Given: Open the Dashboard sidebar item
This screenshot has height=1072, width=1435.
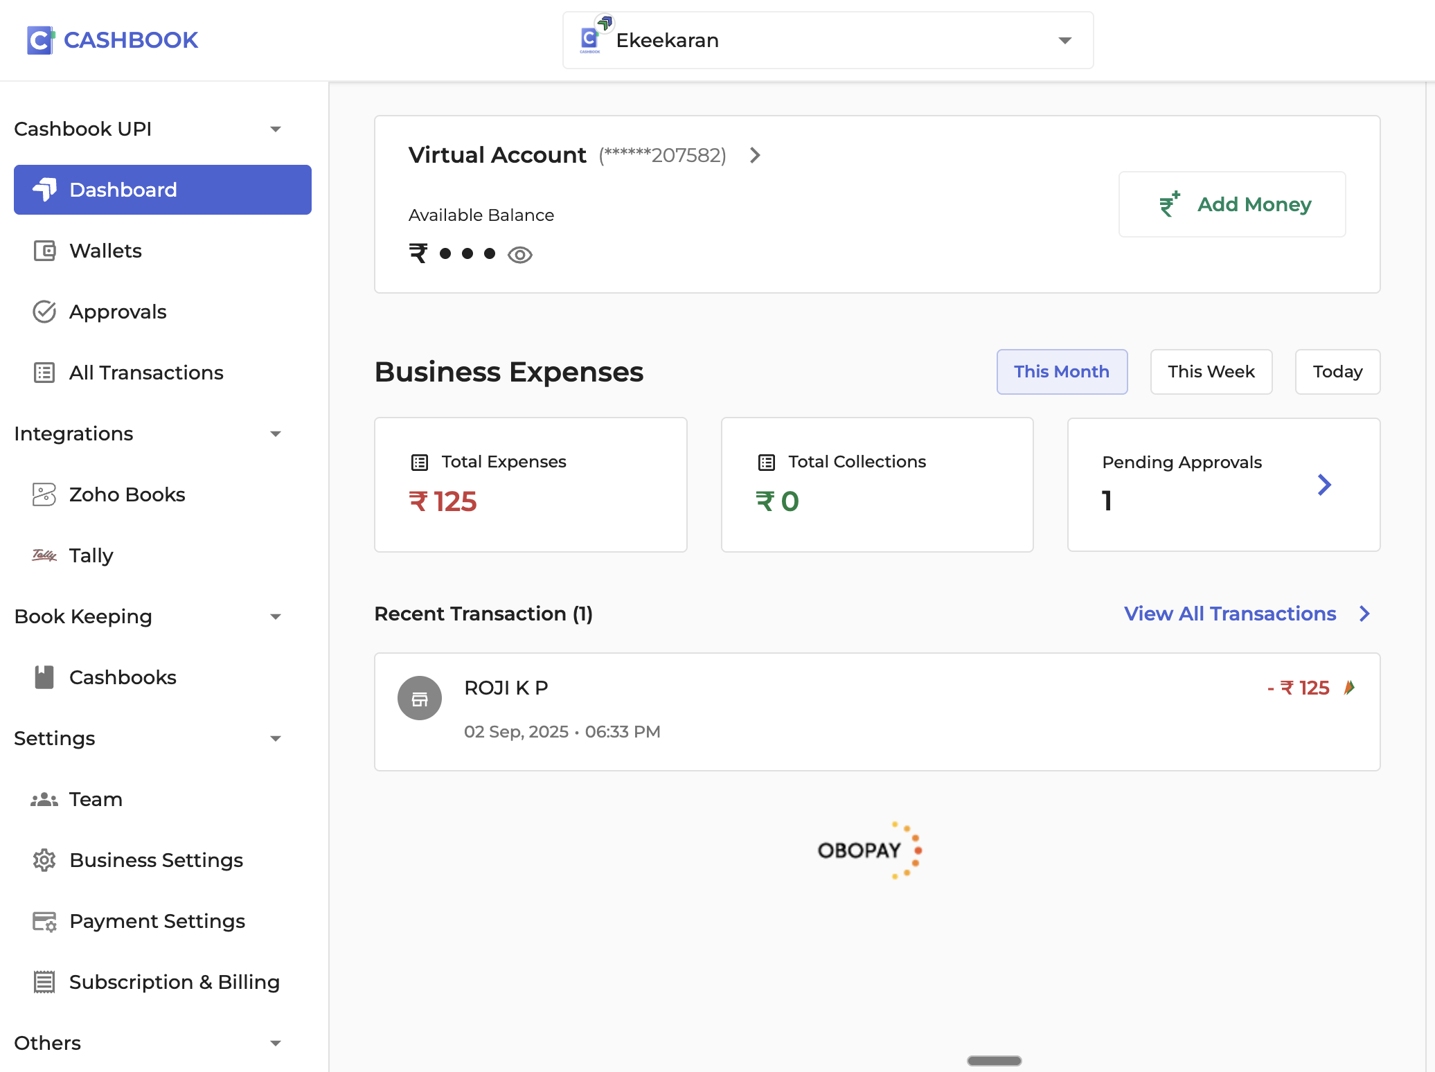Looking at the screenshot, I should click(x=163, y=190).
